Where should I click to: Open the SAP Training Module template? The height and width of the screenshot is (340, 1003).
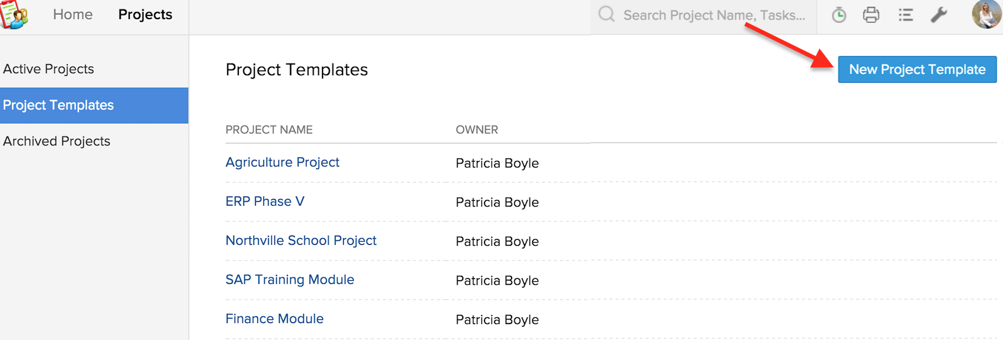click(290, 280)
